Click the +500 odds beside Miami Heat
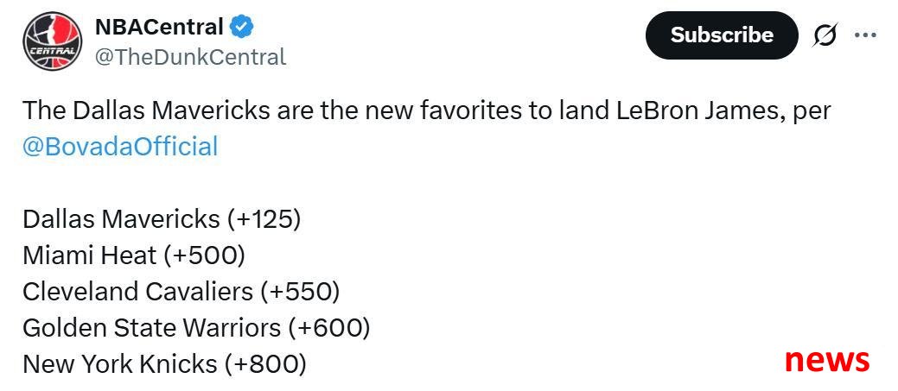The image size is (898, 391). coord(204,255)
